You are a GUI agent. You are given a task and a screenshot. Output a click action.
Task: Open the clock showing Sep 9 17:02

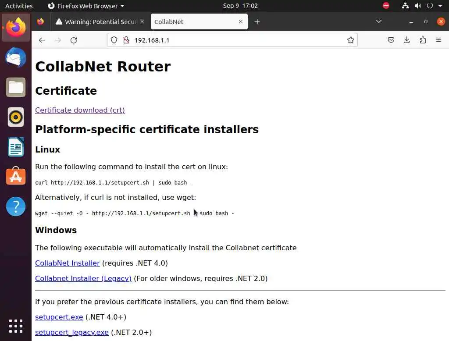pyautogui.click(x=240, y=6)
